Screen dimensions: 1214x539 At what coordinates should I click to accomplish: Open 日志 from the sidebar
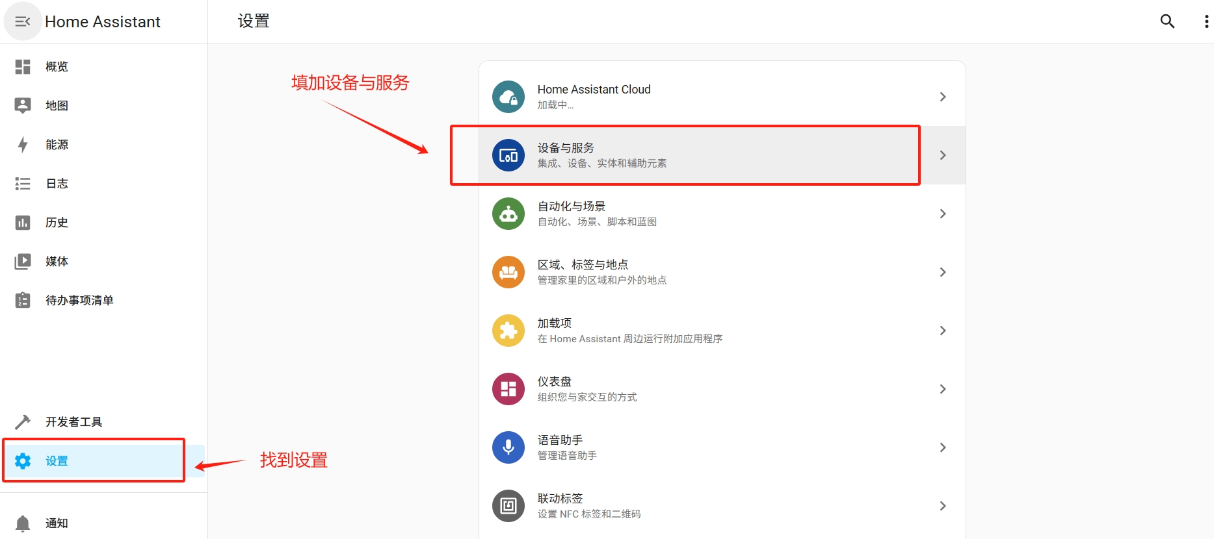[103, 184]
